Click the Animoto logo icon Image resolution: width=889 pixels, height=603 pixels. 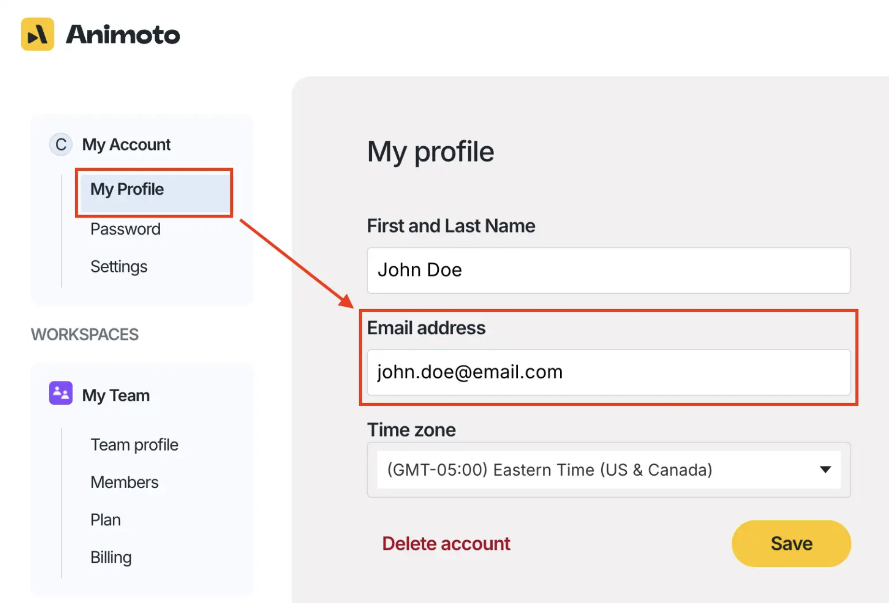tap(38, 34)
